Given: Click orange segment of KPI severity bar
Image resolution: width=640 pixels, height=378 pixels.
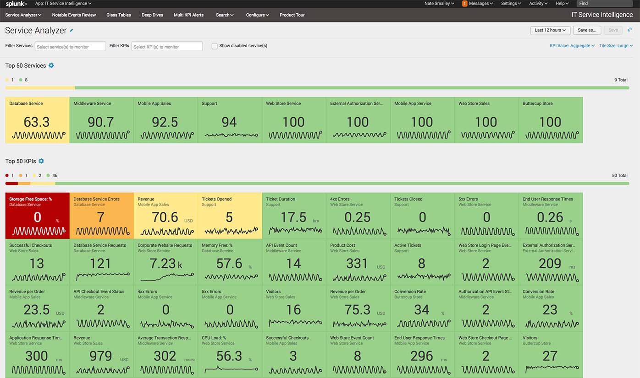Looking at the screenshot, I should [x=24, y=184].
